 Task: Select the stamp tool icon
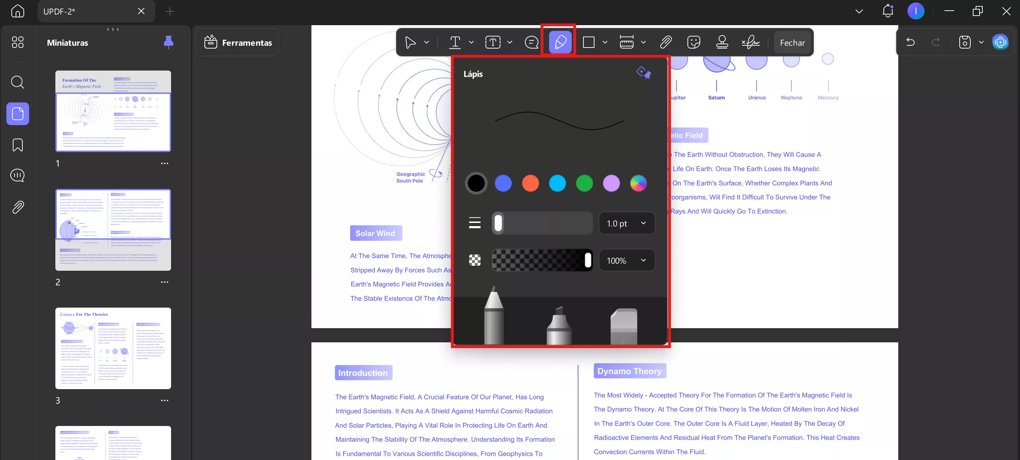(x=722, y=42)
